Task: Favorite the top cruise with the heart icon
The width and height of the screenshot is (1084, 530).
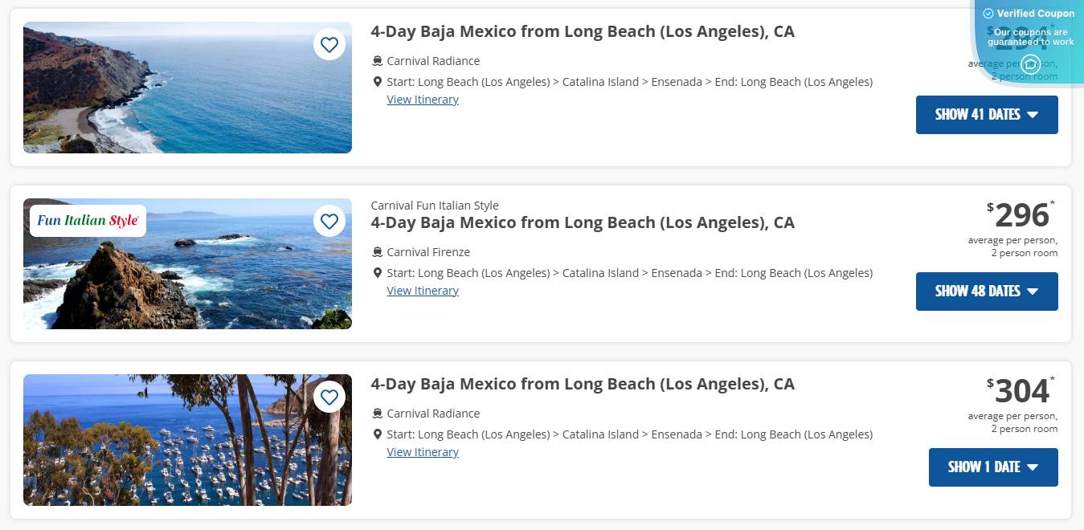Action: [329, 45]
